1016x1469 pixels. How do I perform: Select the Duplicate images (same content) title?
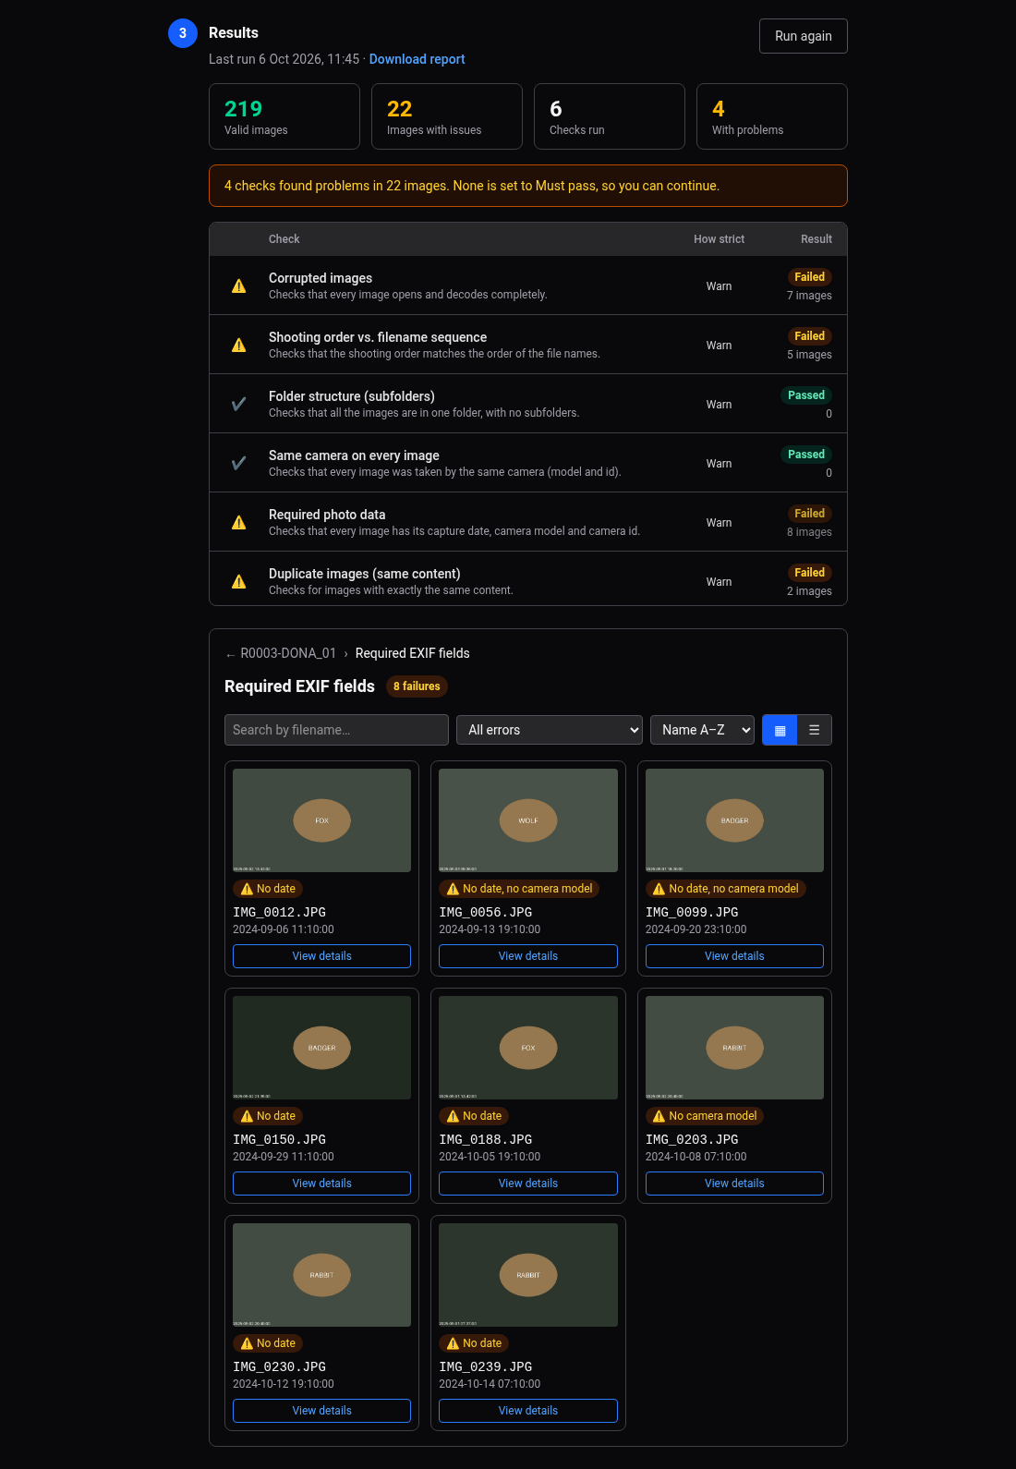tap(365, 574)
